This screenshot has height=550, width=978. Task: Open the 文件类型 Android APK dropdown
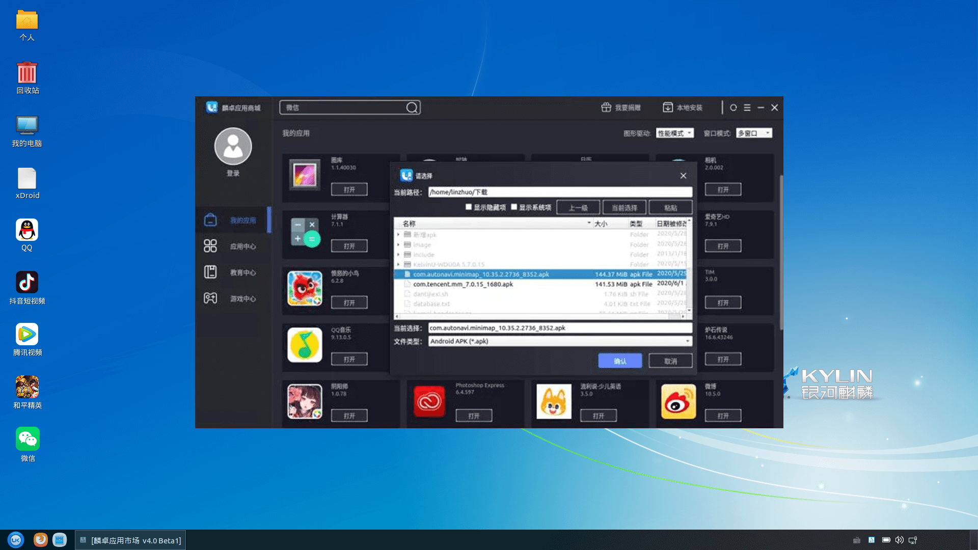(x=560, y=341)
